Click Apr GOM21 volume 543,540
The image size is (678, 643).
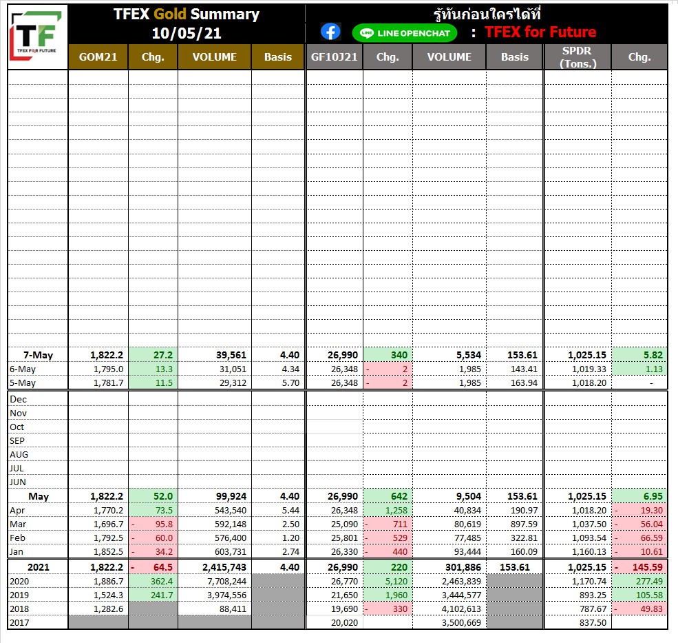pyautogui.click(x=231, y=511)
